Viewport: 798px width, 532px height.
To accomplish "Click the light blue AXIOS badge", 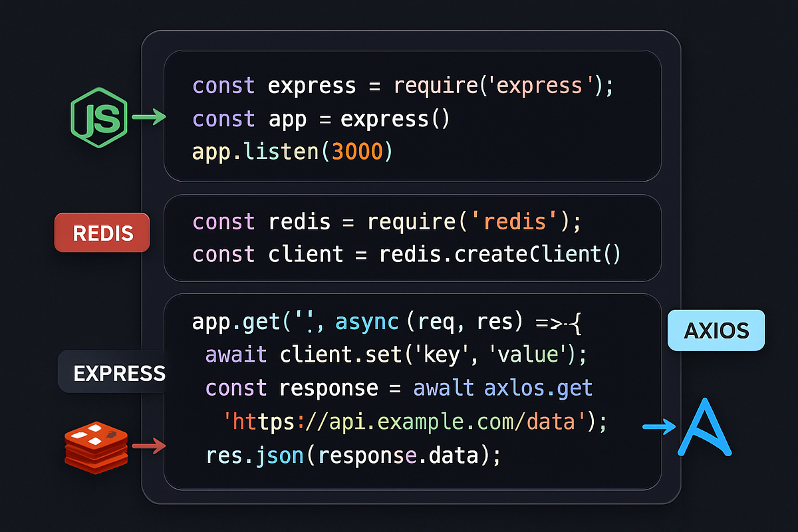I will point(716,331).
